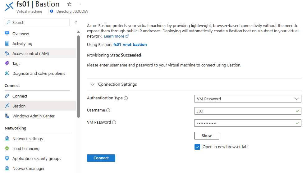
Task: Click the Application security groups shield icon
Action: (x=7, y=158)
